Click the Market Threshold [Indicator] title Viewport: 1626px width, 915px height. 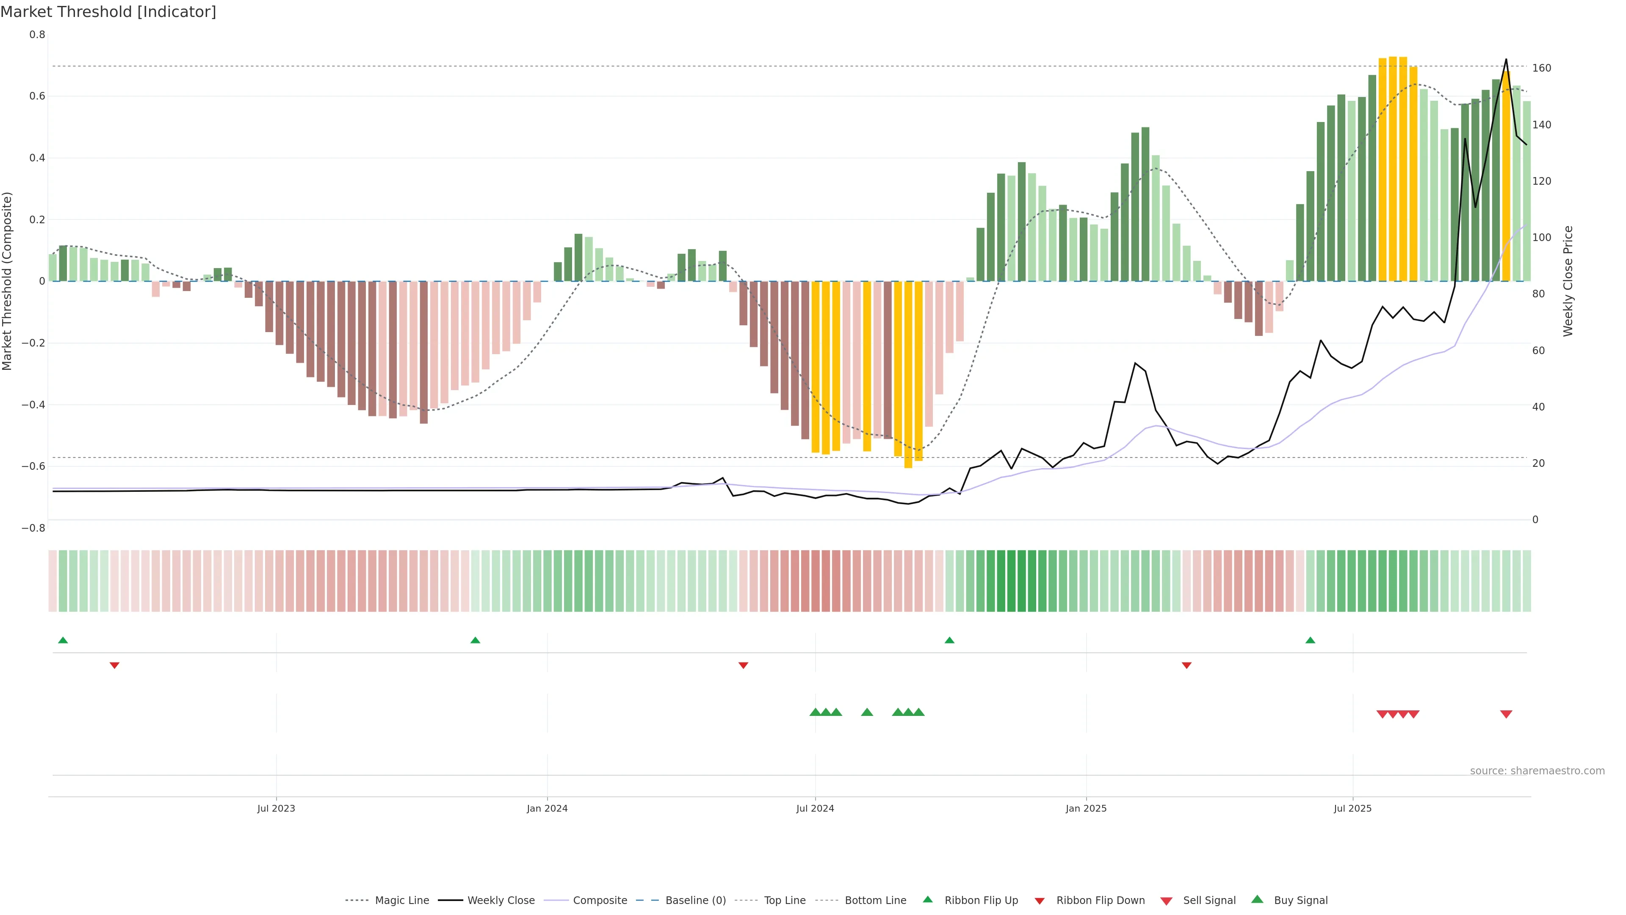coord(108,12)
